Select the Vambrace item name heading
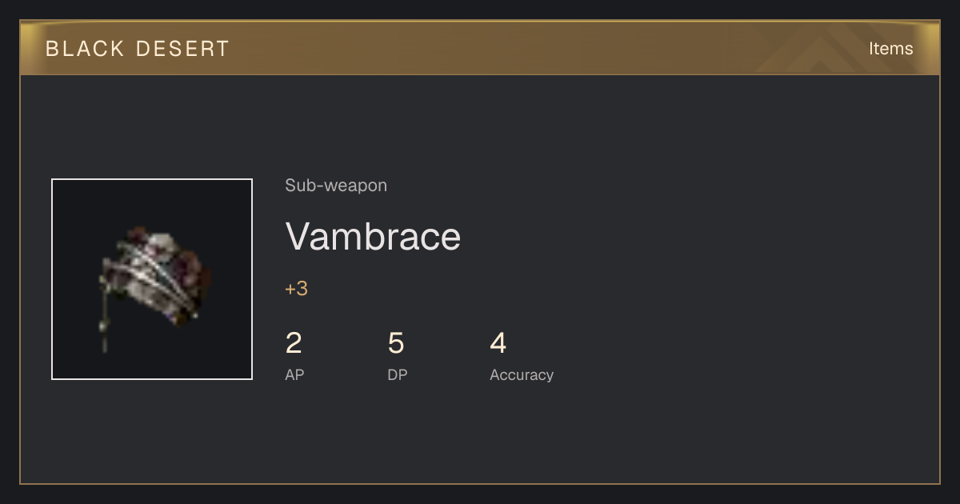The height and width of the screenshot is (504, 960). point(373,236)
